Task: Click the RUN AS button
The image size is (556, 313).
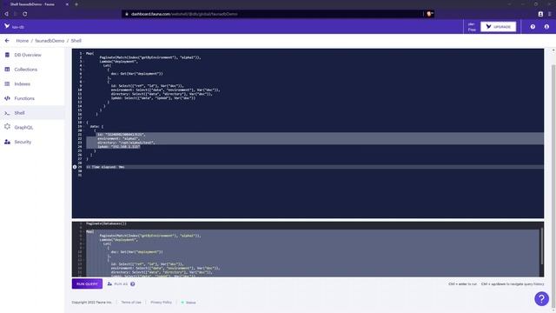Action: click(x=117, y=284)
